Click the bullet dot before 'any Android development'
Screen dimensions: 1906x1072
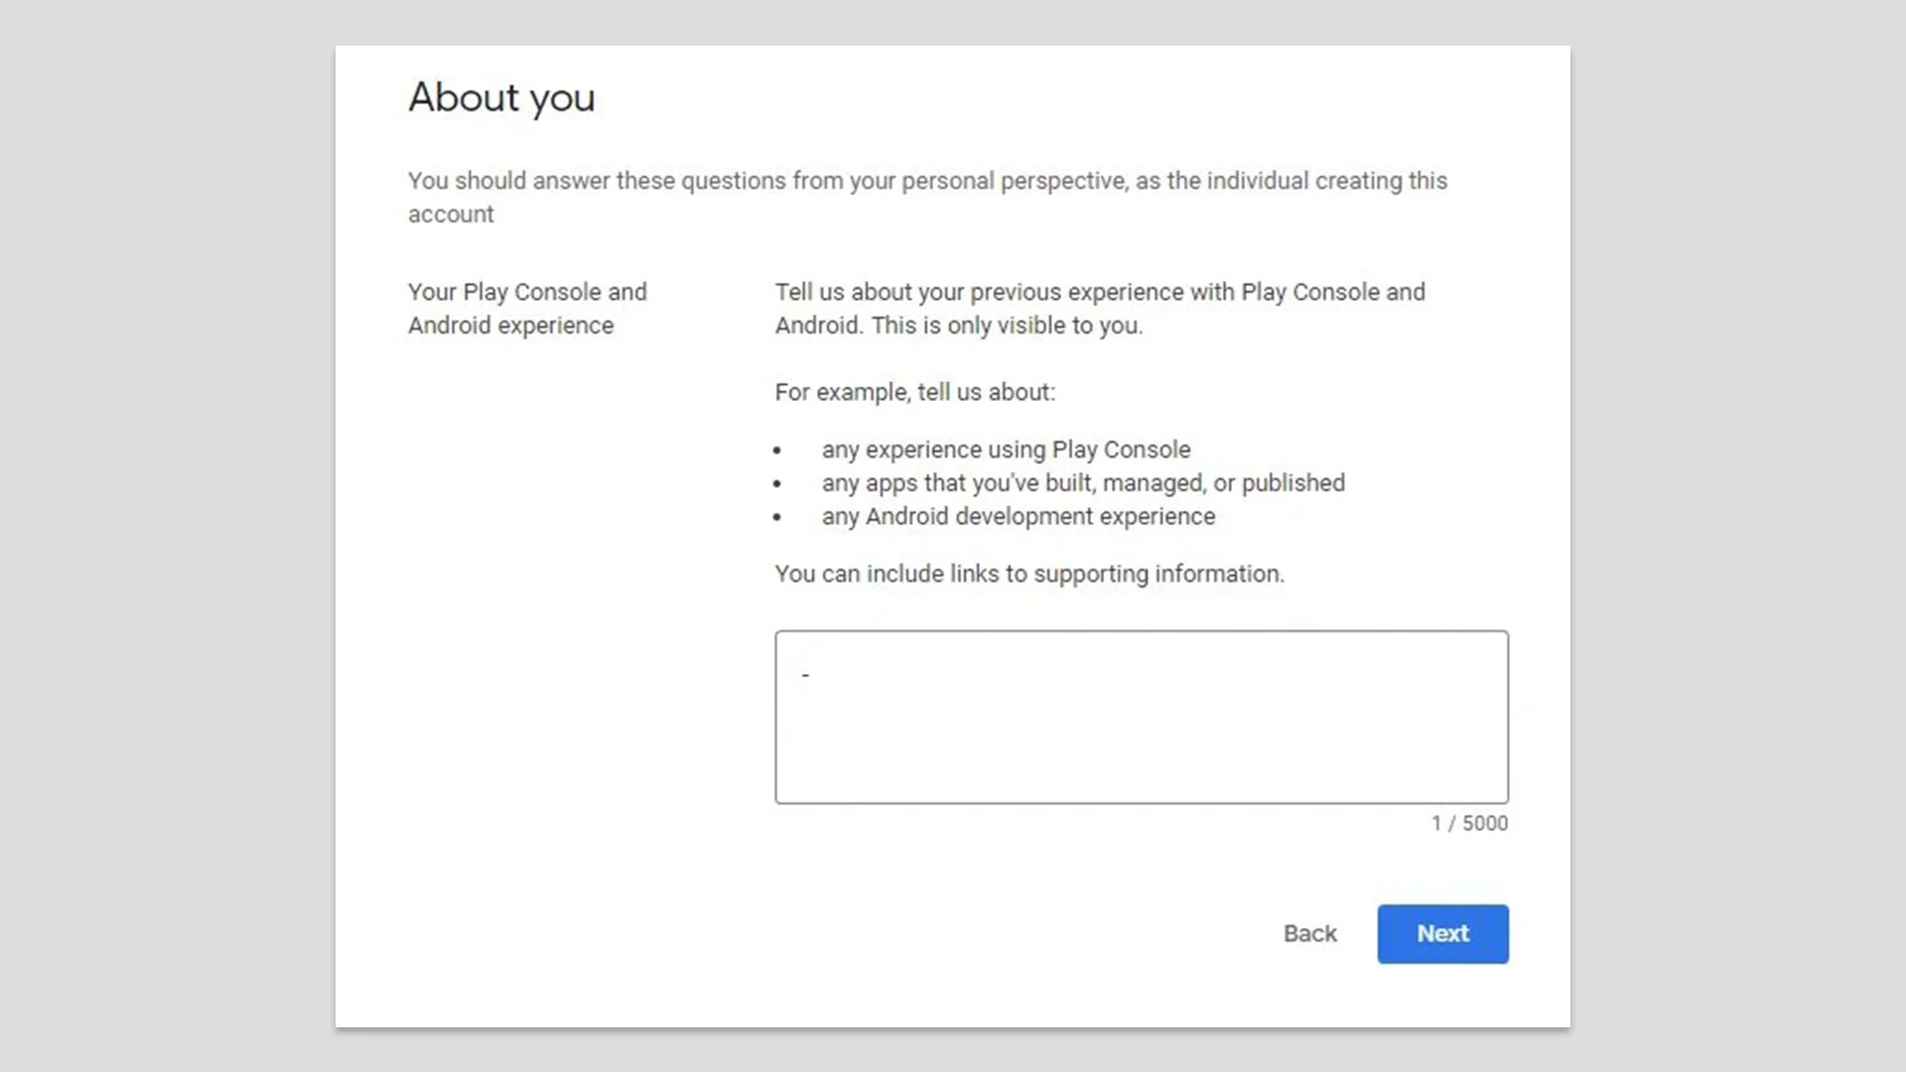tap(777, 517)
